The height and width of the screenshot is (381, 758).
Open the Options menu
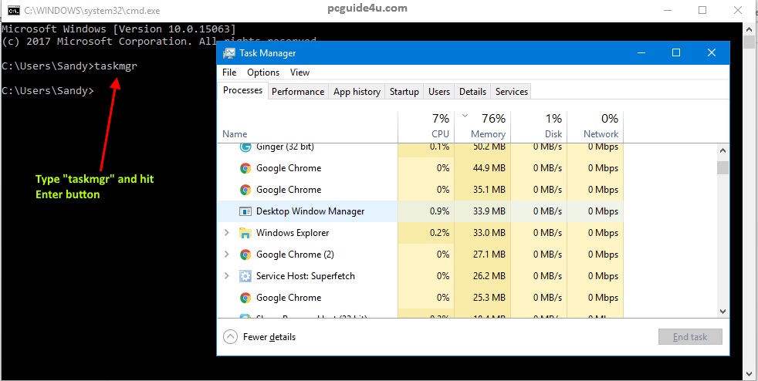tap(263, 72)
